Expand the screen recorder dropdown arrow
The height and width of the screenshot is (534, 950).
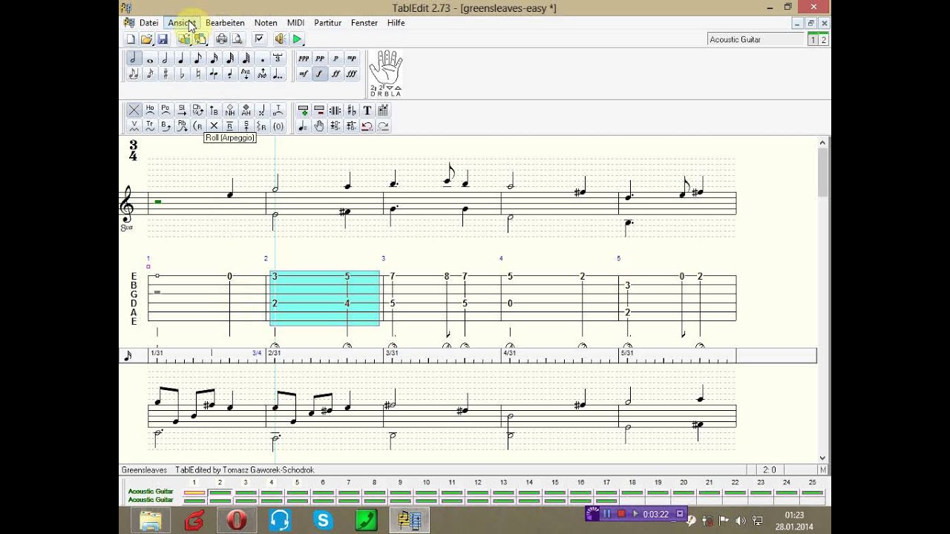(679, 513)
